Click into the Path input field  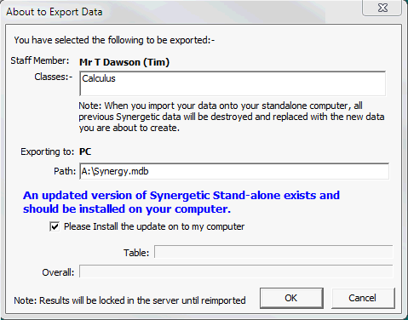click(x=234, y=171)
